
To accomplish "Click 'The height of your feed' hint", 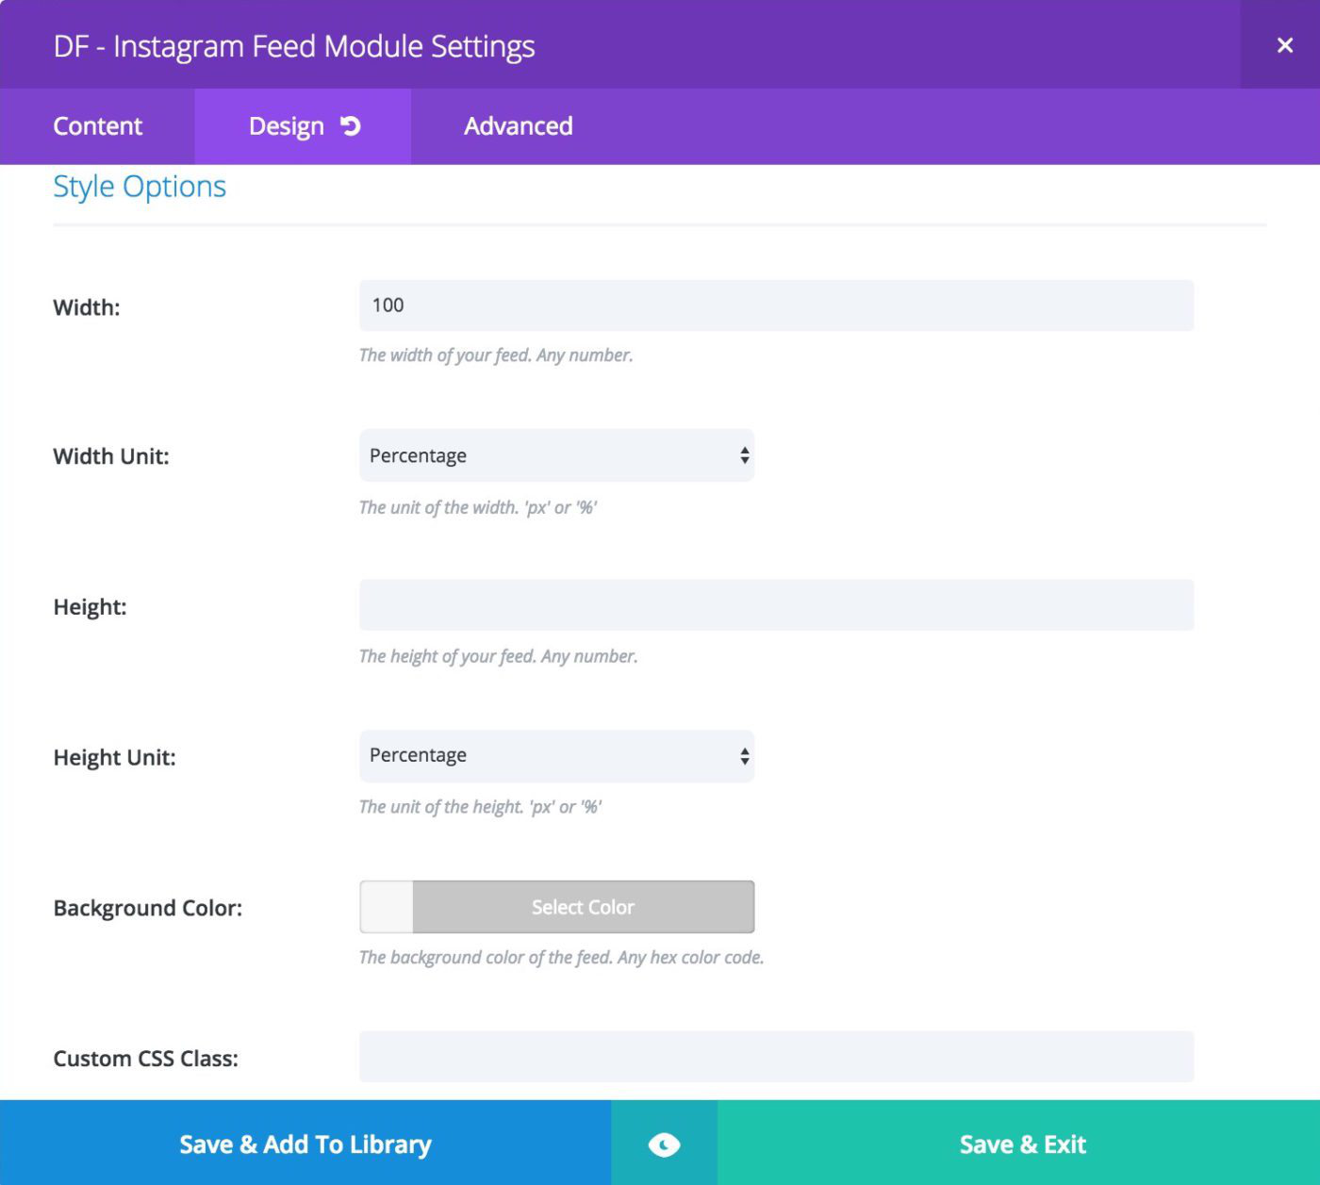I will [x=499, y=656].
